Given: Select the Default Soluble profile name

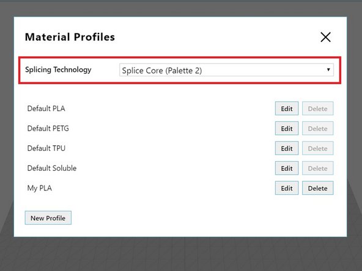Looking at the screenshot, I should pyautogui.click(x=52, y=168).
